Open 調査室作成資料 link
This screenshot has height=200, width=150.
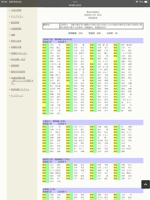pyautogui.click(x=18, y=72)
